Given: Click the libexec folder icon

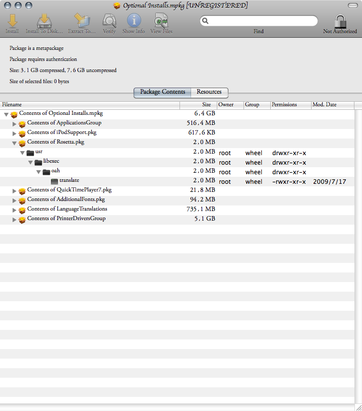Looking at the screenshot, I should click(x=38, y=162).
